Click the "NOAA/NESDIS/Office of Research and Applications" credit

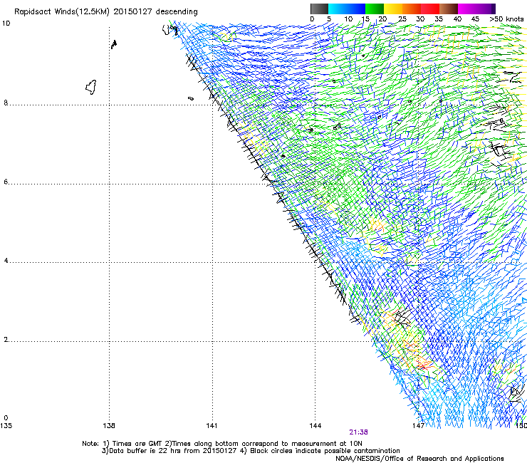click(x=419, y=459)
